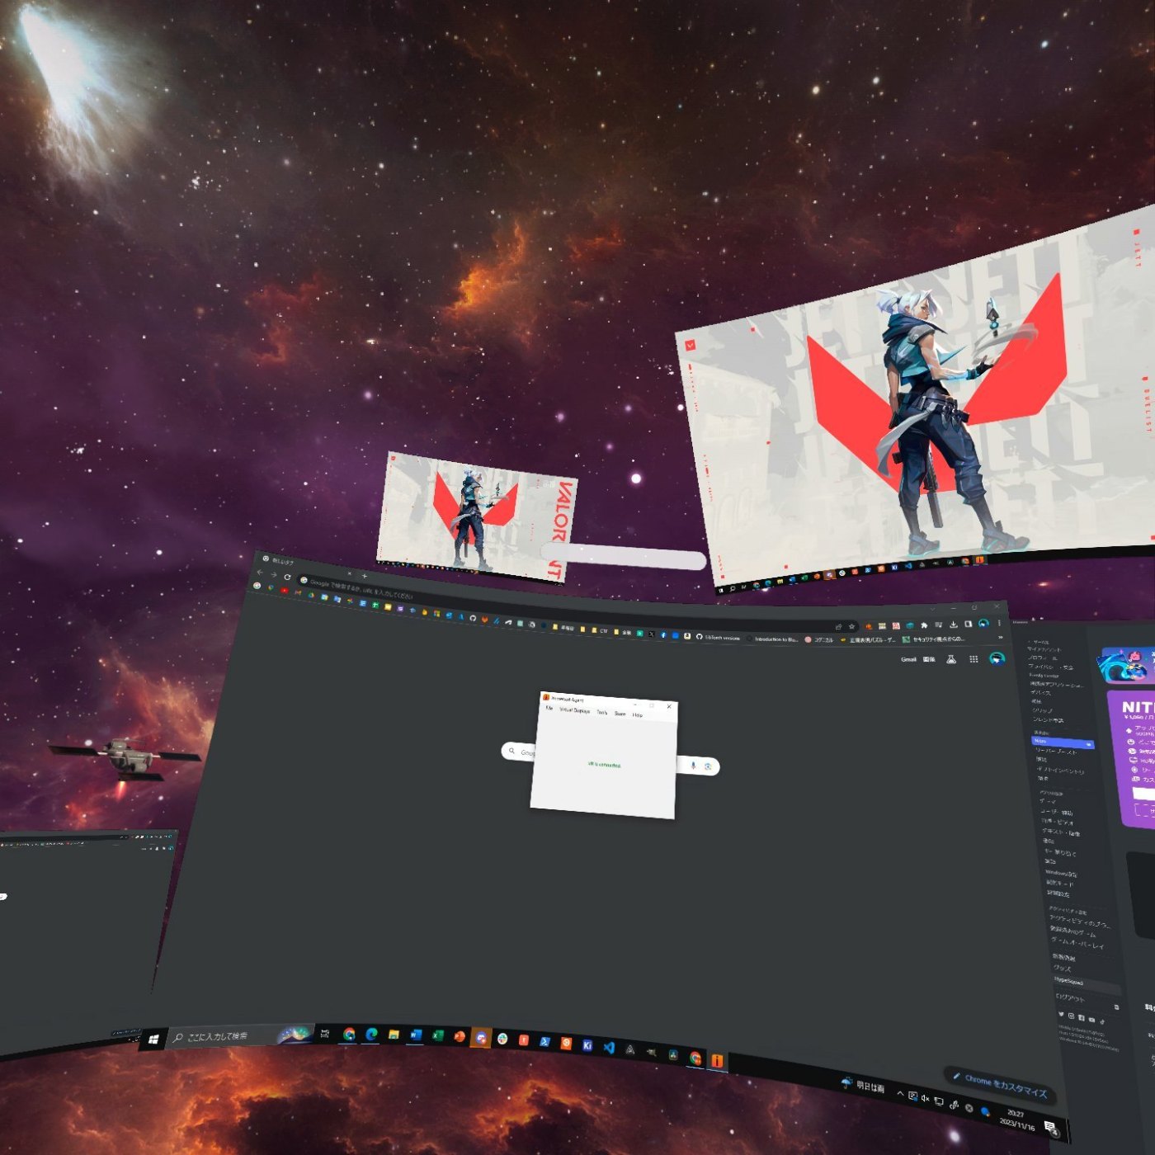The width and height of the screenshot is (1155, 1155).
Task: Click Chrome をカスタマイズ button
Action: (1000, 1087)
